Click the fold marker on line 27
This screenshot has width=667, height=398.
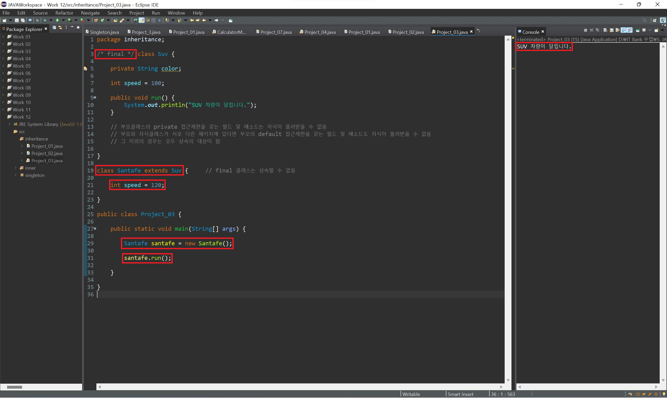[x=95, y=229]
